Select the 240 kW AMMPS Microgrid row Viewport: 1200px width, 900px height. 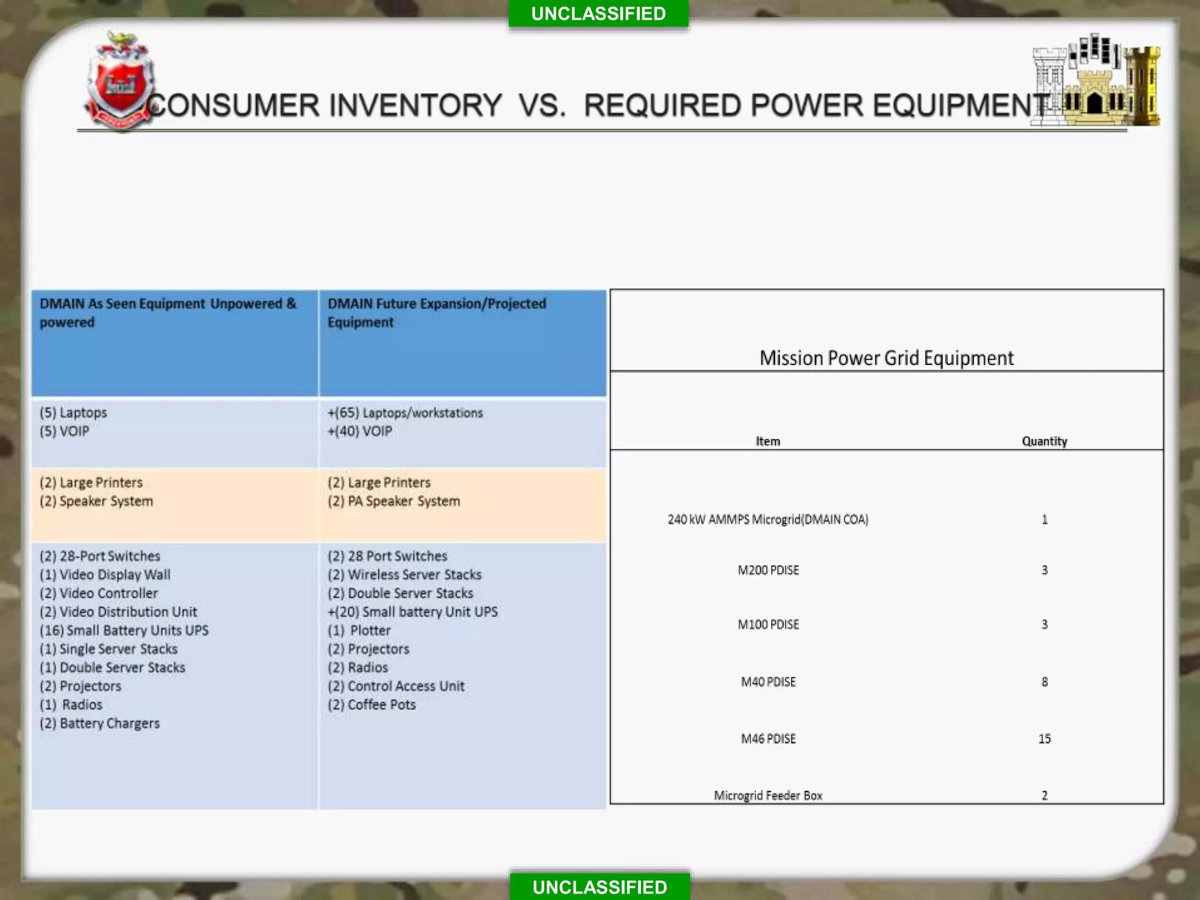768,519
